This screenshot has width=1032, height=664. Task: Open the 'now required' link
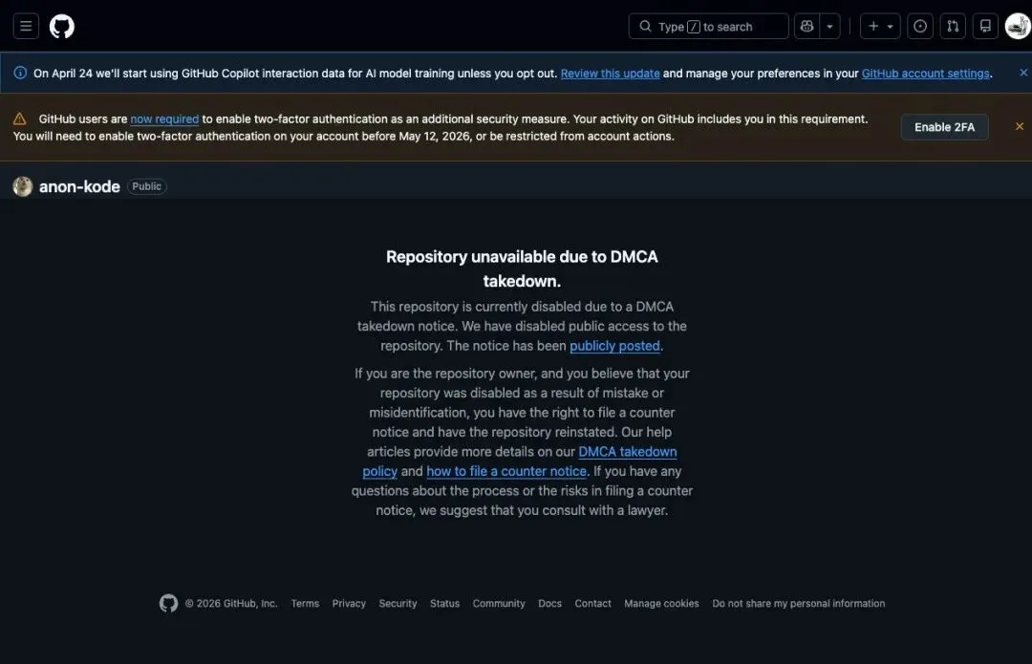(x=164, y=119)
